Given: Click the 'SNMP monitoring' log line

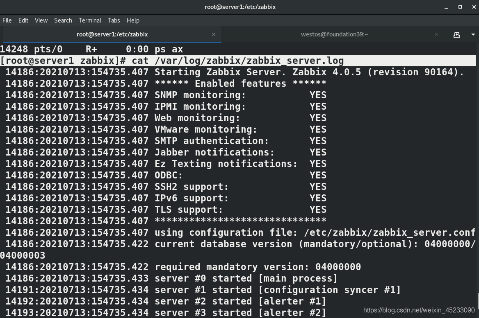Looking at the screenshot, I should (166, 95).
